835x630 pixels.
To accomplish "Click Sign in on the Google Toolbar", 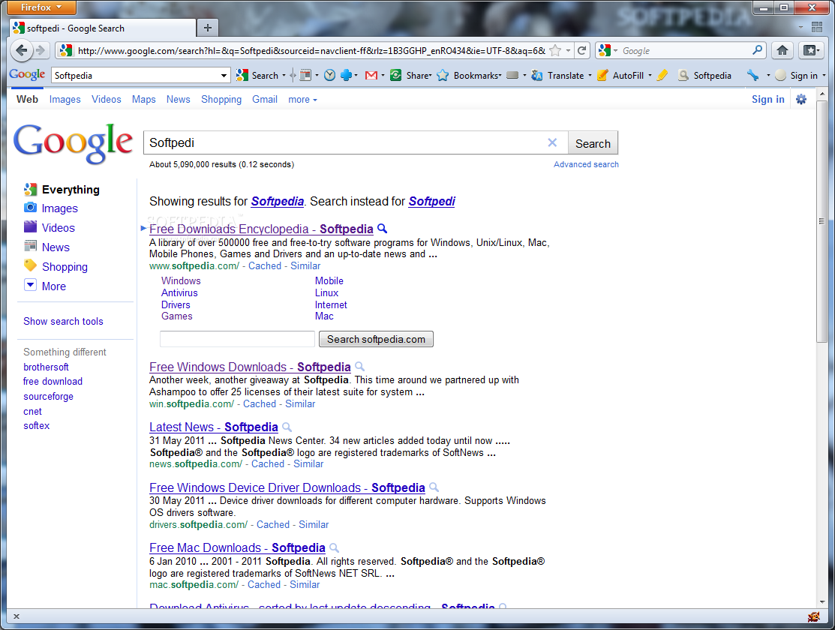I will click(797, 76).
